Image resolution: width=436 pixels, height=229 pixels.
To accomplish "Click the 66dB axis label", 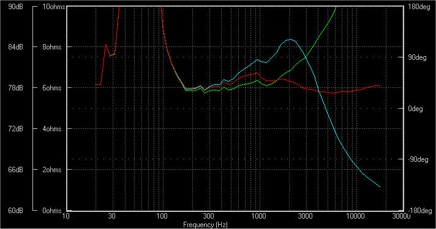I will point(15,169).
